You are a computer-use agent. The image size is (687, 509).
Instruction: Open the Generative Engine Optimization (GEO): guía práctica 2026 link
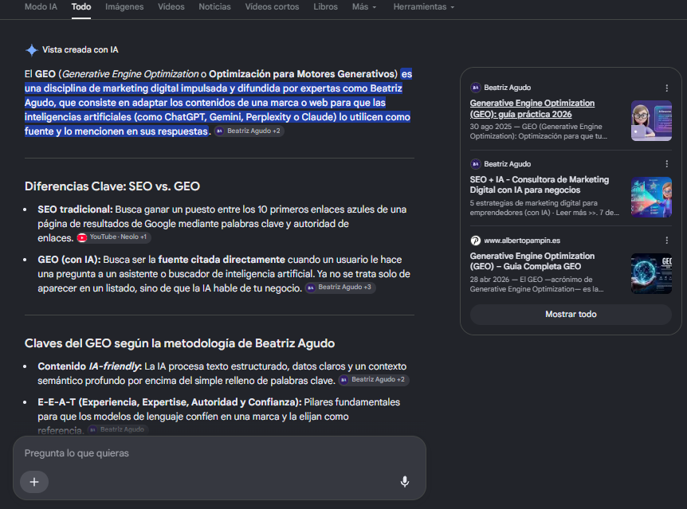[x=532, y=108]
